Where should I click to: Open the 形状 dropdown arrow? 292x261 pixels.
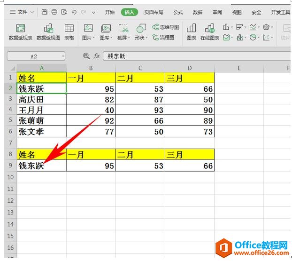click(x=146, y=38)
